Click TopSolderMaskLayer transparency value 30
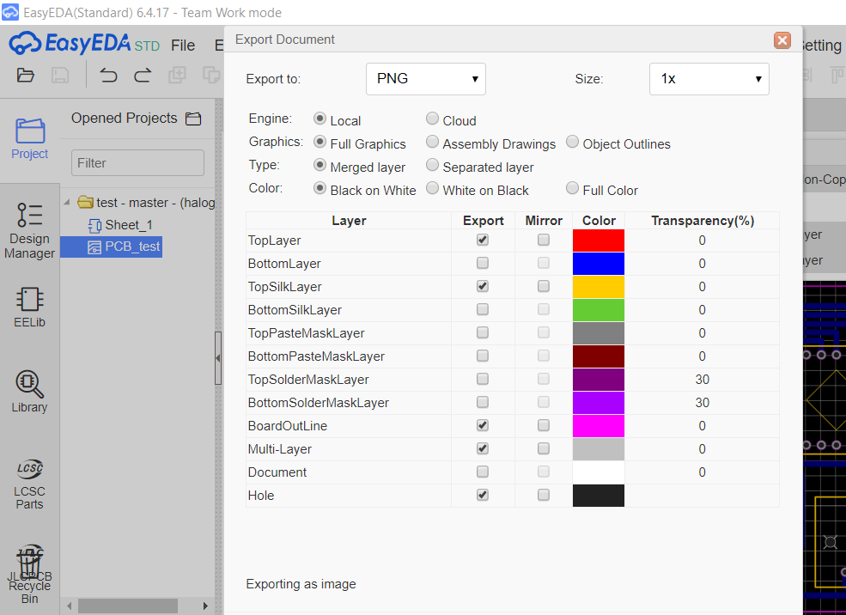The width and height of the screenshot is (846, 615). [x=702, y=380]
